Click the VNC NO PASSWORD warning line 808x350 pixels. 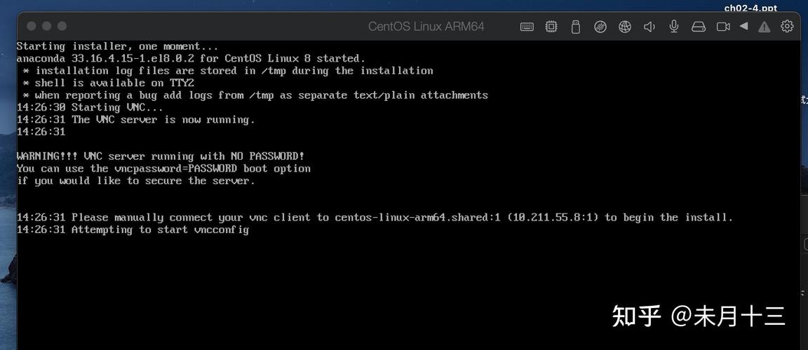(160, 156)
